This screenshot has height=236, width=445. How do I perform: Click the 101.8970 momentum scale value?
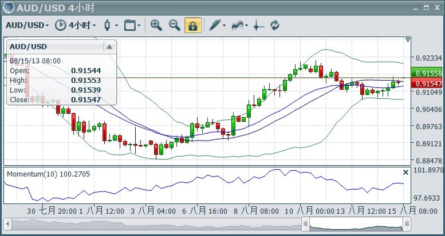click(x=428, y=170)
